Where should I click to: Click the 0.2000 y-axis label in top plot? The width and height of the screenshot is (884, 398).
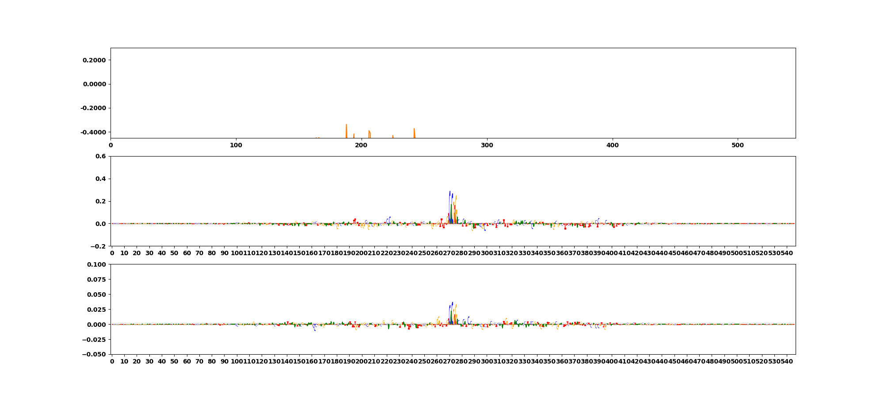tap(94, 60)
